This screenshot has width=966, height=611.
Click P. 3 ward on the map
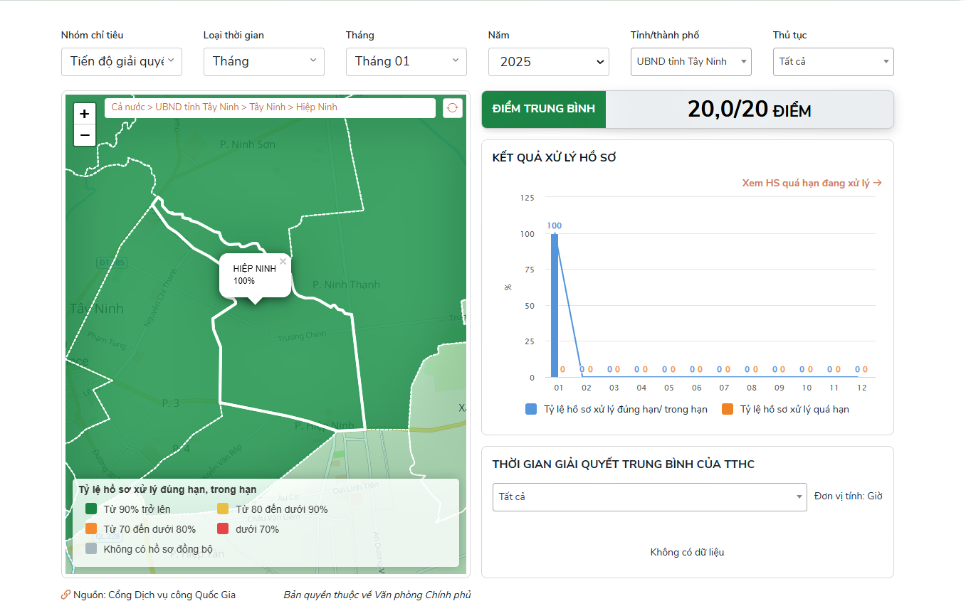(x=171, y=403)
